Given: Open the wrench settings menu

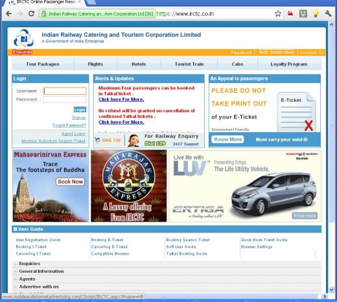Looking at the screenshot, I should pos(328,14).
